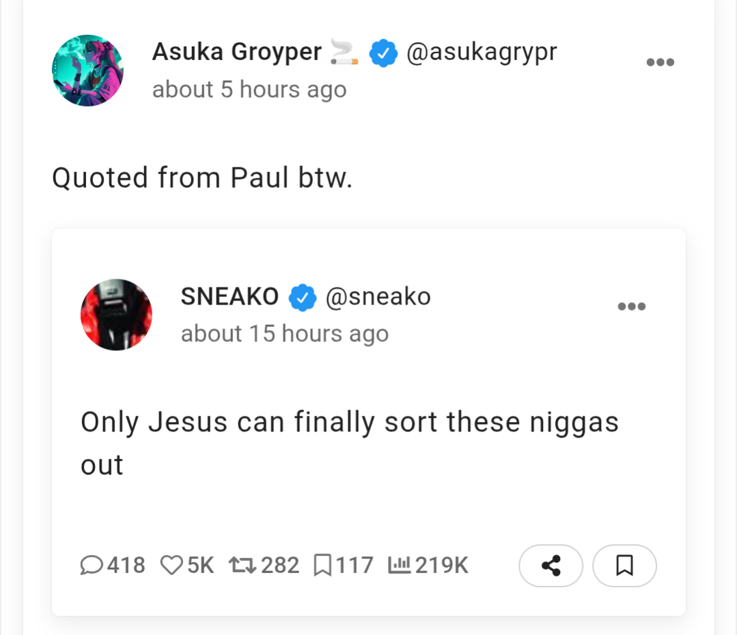The width and height of the screenshot is (737, 635).
Task: View the bar chart views icon 219K
Action: pos(400,565)
